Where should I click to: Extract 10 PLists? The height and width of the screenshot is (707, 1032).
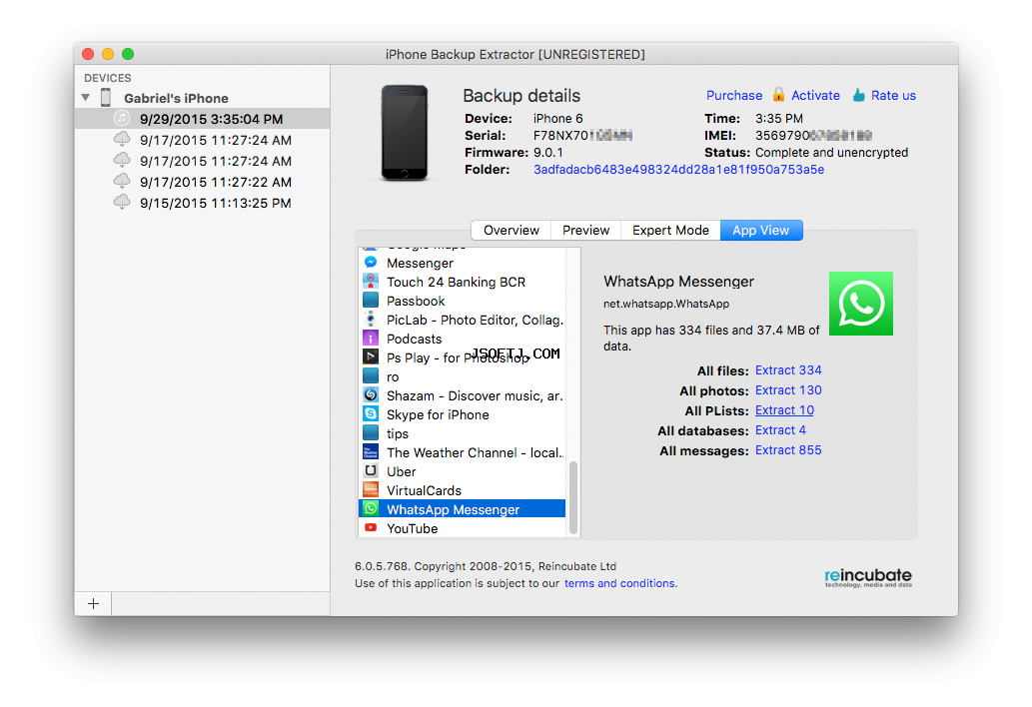(x=784, y=410)
